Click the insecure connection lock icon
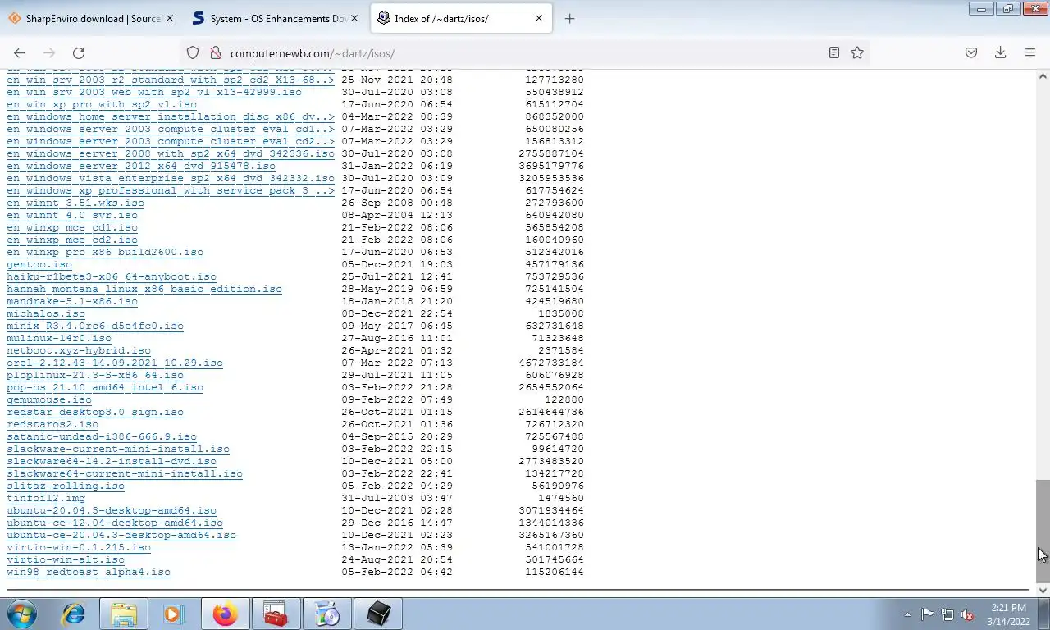 tap(215, 52)
